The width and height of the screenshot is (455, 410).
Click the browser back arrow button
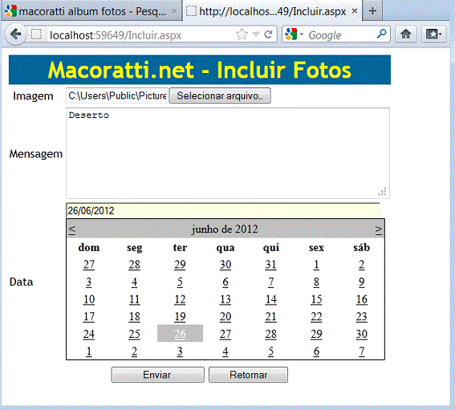pyautogui.click(x=15, y=35)
